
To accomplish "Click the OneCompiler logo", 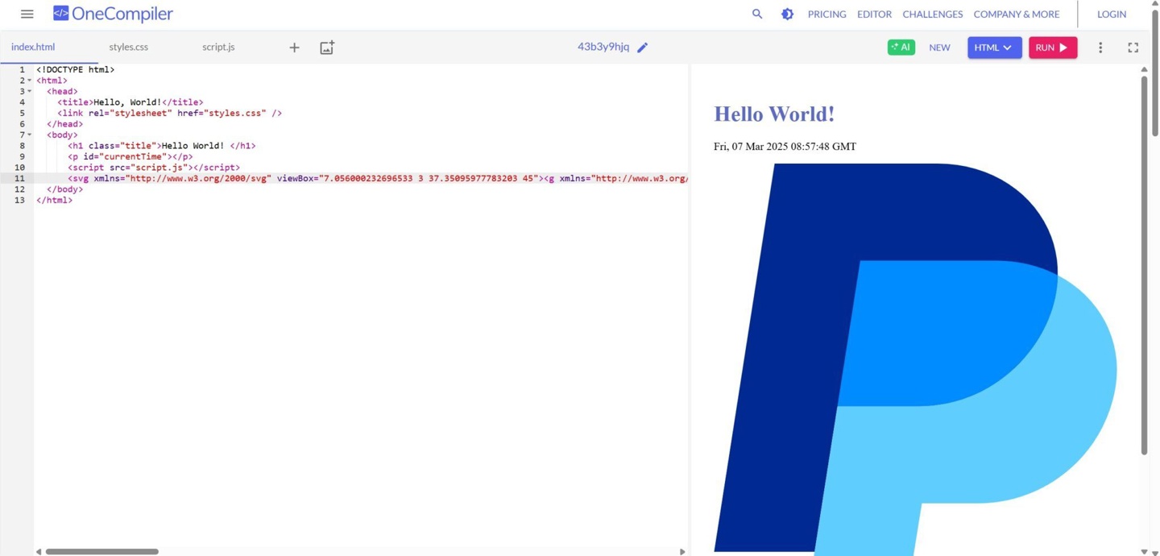I will click(x=113, y=14).
